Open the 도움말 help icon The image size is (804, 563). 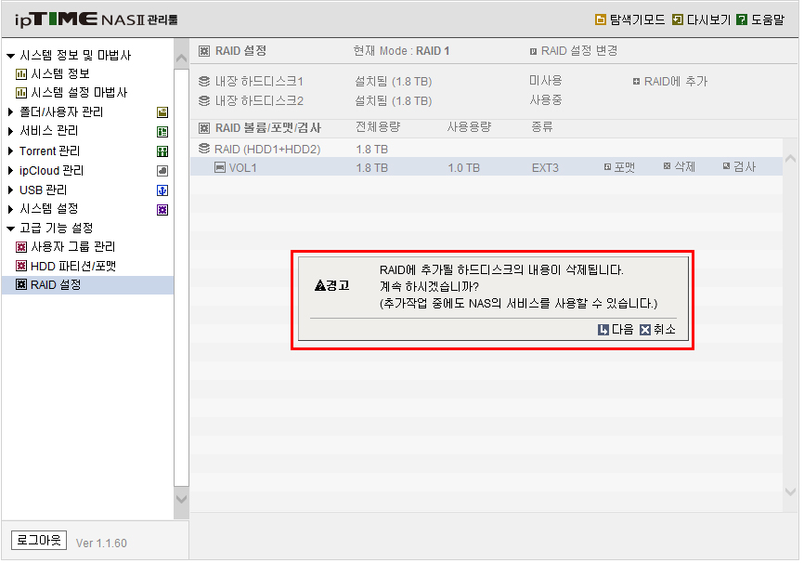[742, 20]
